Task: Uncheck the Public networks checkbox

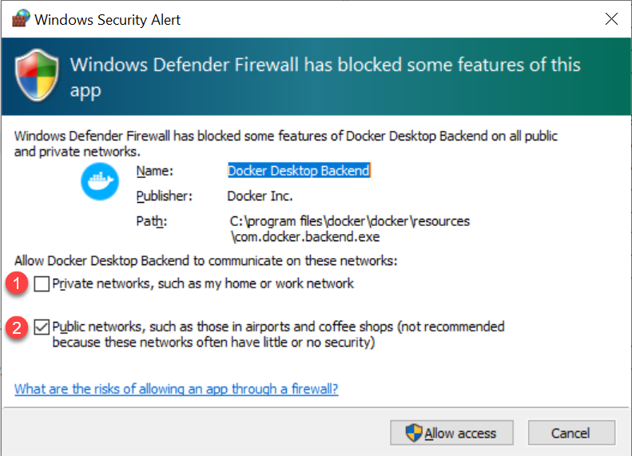Action: coord(42,327)
